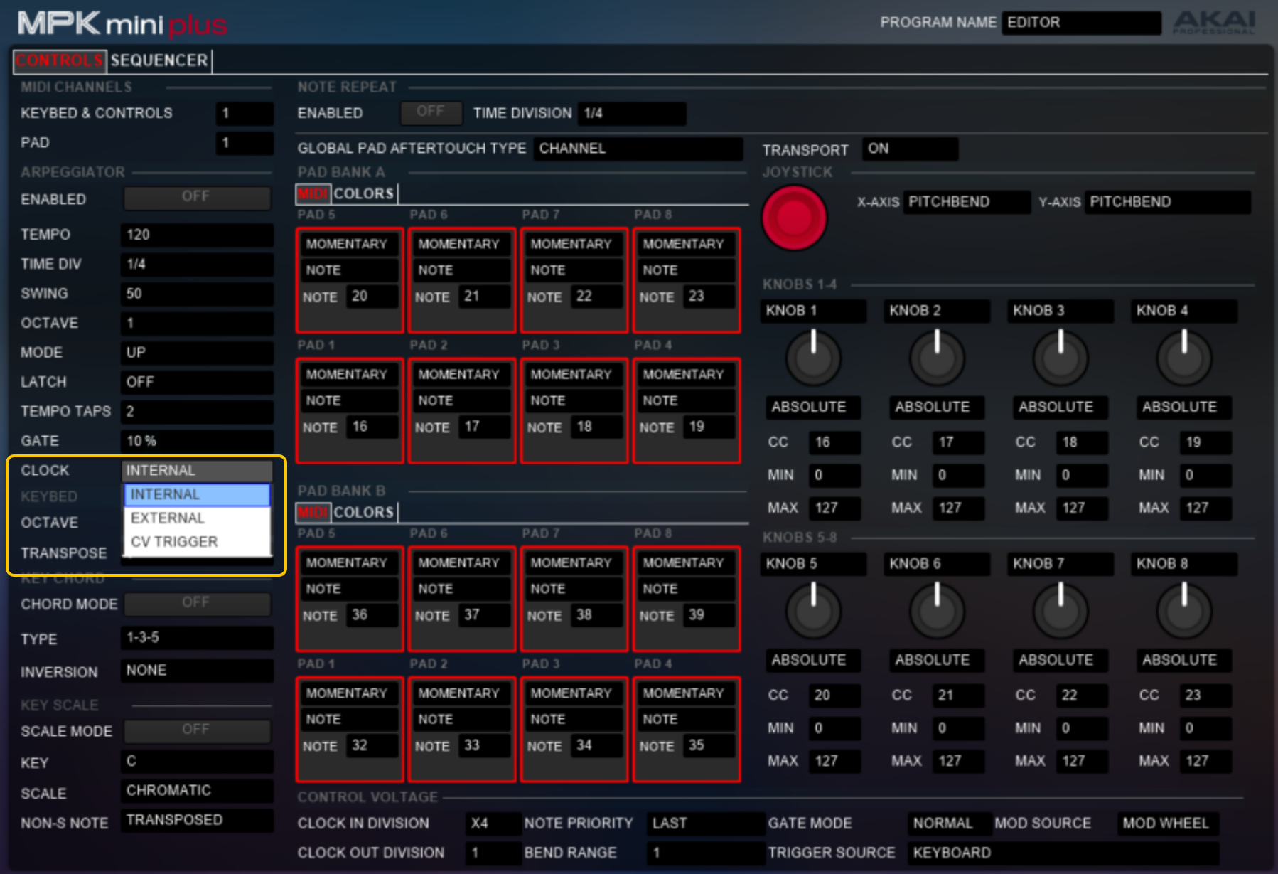The width and height of the screenshot is (1278, 874).
Task: Click the KNOB 6 name field
Action: (x=937, y=564)
